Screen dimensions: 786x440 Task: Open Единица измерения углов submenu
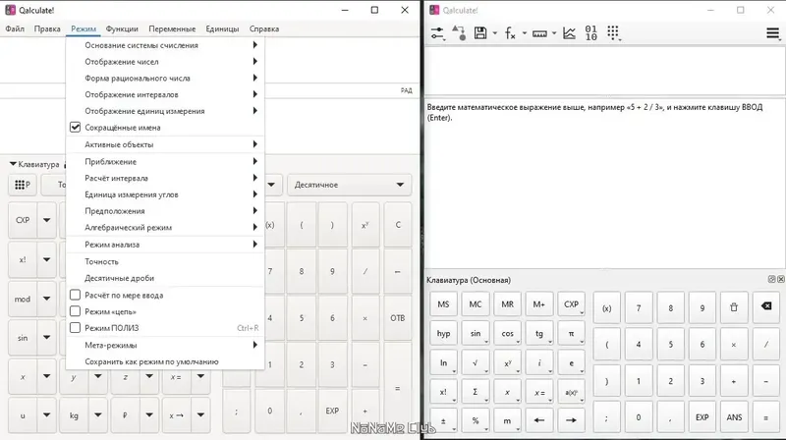(x=165, y=194)
